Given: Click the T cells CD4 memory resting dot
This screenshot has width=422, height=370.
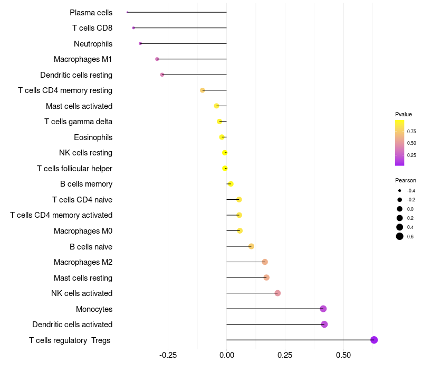Looking at the screenshot, I should [203, 90].
